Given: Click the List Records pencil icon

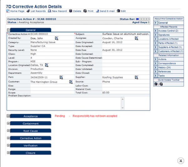Looking at the screenshot, I should point(28,11).
